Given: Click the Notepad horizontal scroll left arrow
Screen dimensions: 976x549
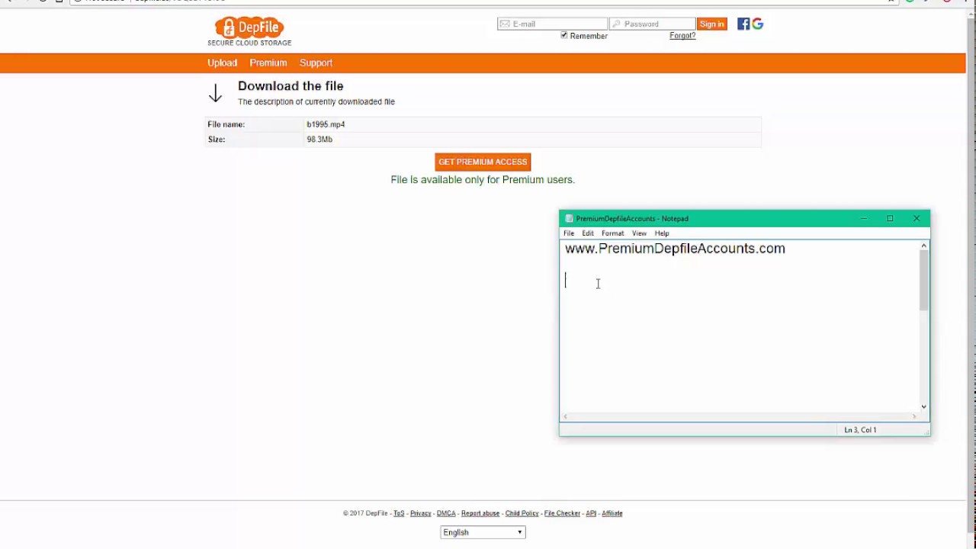Looking at the screenshot, I should point(565,416).
